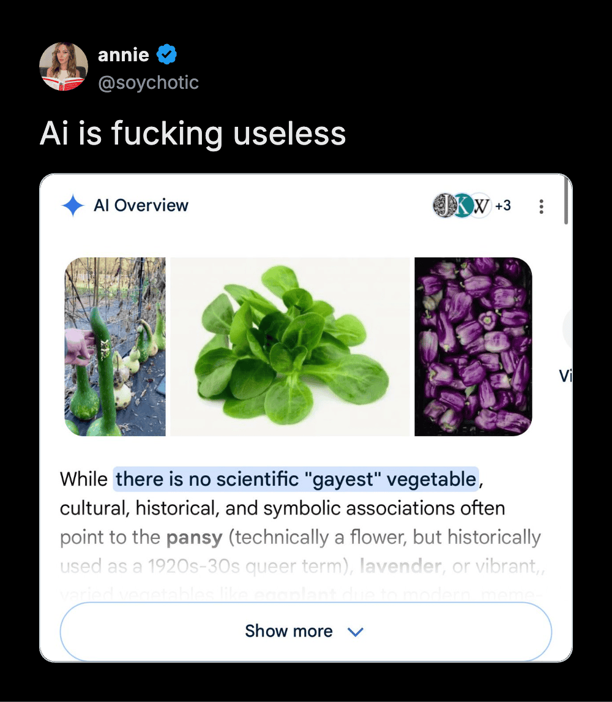The image size is (612, 702).
Task: Open the green gourd image thumbnail
Action: point(115,347)
